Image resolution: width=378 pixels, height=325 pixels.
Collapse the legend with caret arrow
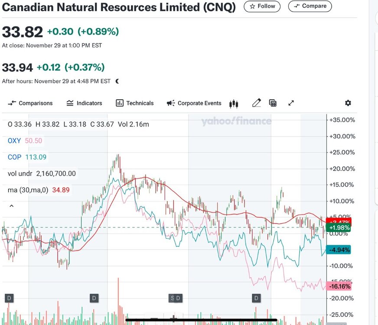coord(11,206)
